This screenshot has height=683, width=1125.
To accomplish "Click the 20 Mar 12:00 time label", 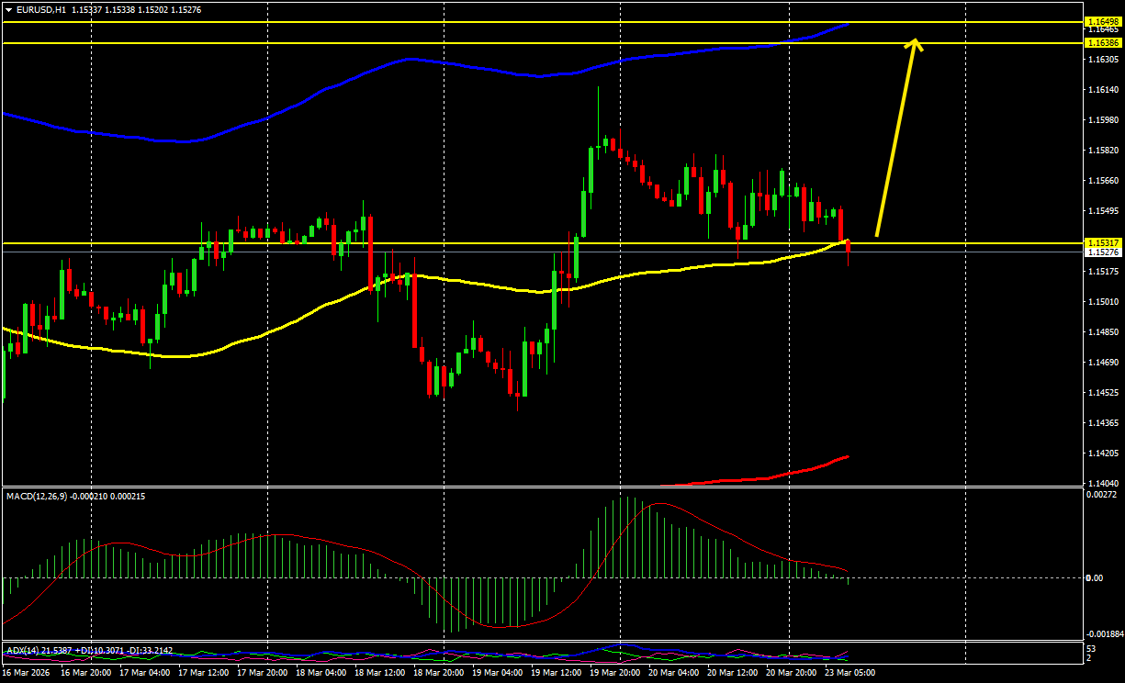I will 733,674.
